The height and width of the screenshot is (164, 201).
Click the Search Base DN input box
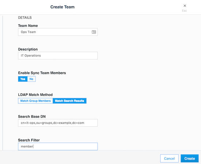coord(58,123)
